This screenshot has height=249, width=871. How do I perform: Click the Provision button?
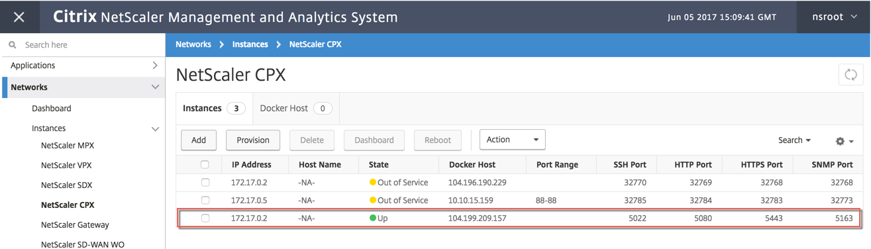point(253,140)
